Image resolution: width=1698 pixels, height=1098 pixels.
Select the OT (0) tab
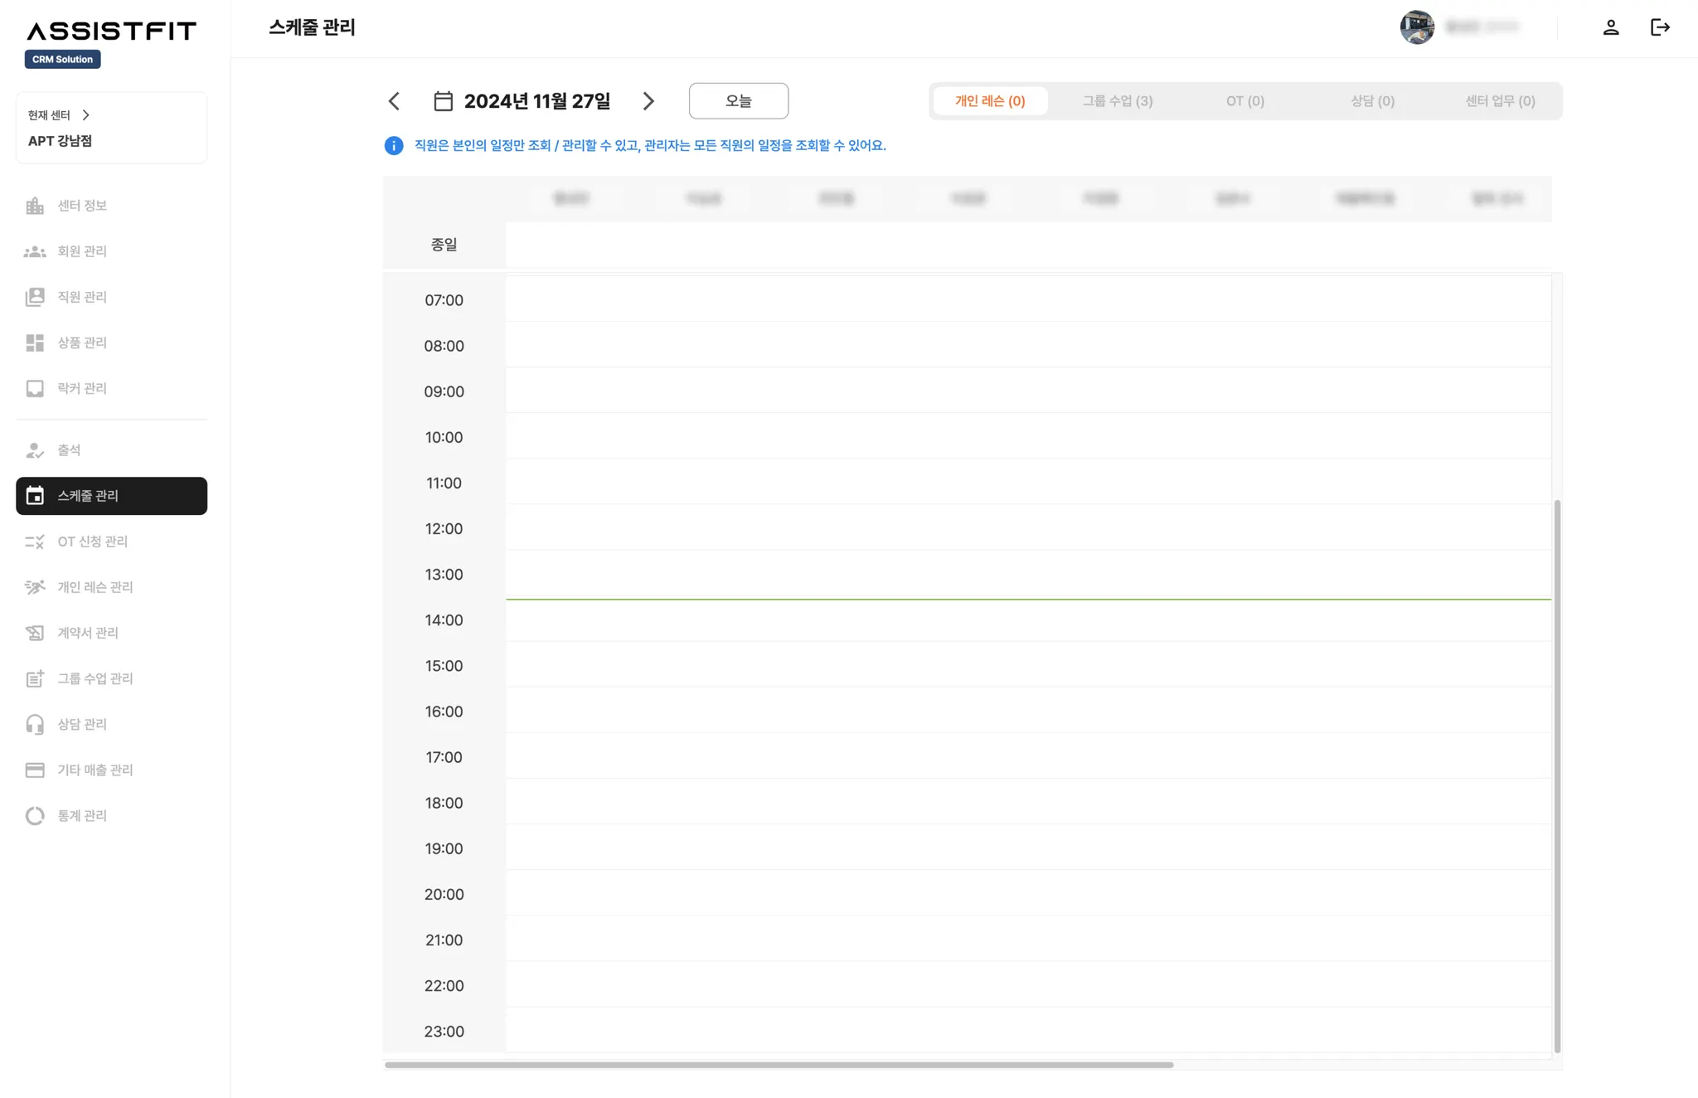(x=1244, y=101)
